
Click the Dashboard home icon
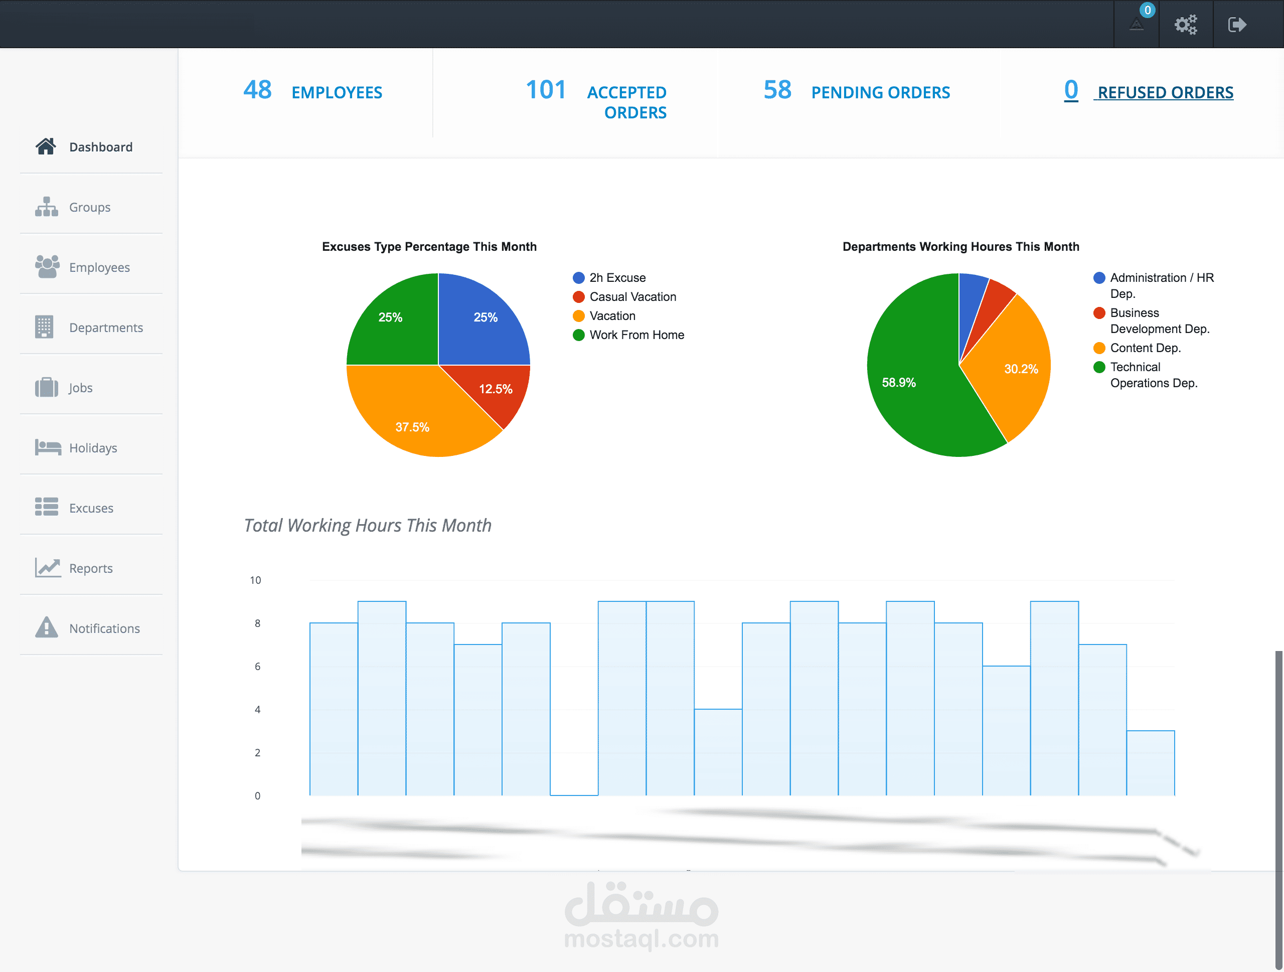pos(46,146)
